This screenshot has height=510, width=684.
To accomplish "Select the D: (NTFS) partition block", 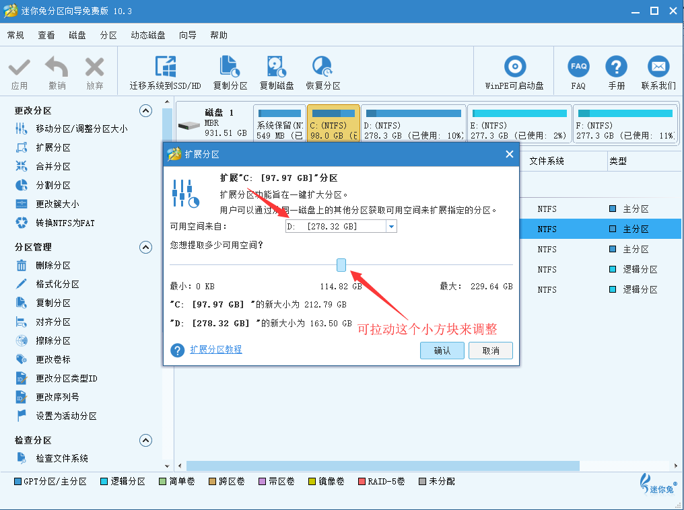I will pyautogui.click(x=413, y=124).
